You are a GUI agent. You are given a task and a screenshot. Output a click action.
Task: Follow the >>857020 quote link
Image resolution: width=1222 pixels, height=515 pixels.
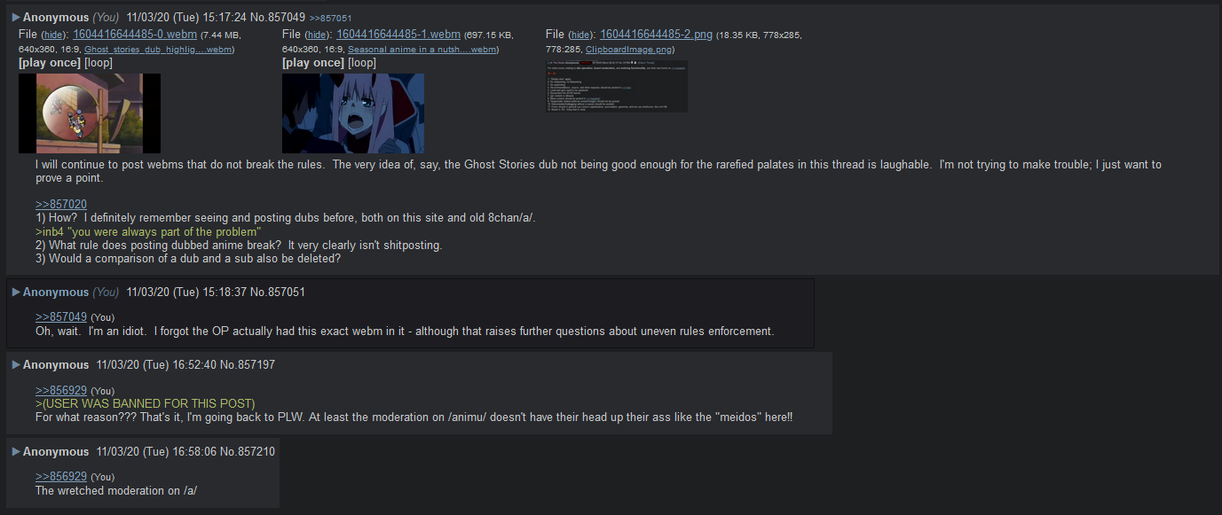pyautogui.click(x=61, y=205)
